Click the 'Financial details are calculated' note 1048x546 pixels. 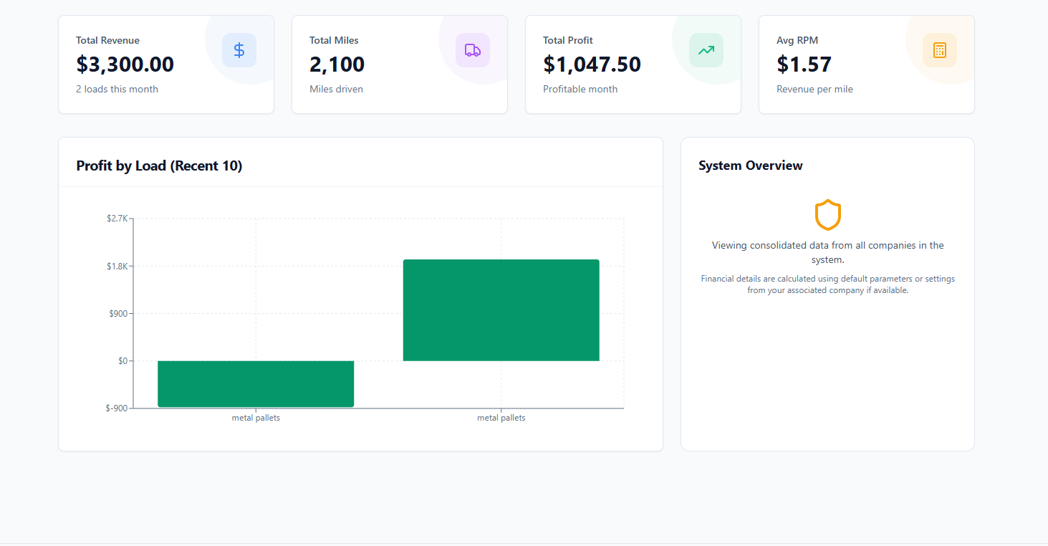point(828,284)
